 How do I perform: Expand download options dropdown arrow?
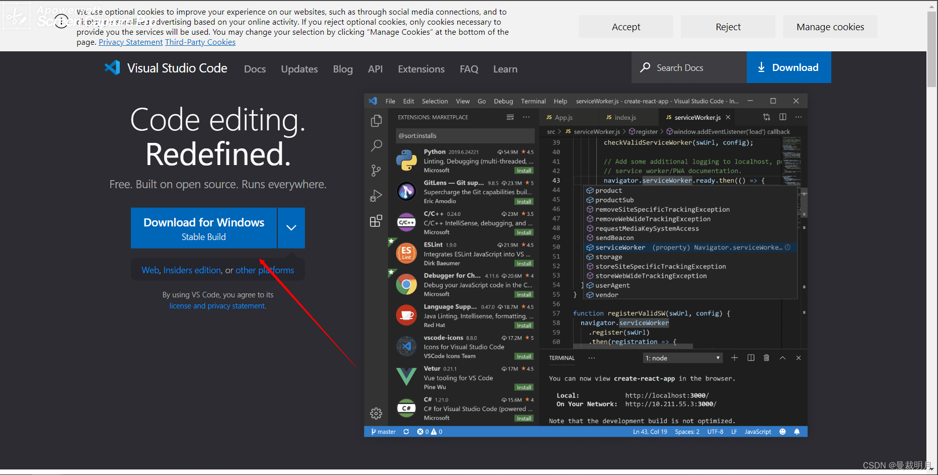291,228
